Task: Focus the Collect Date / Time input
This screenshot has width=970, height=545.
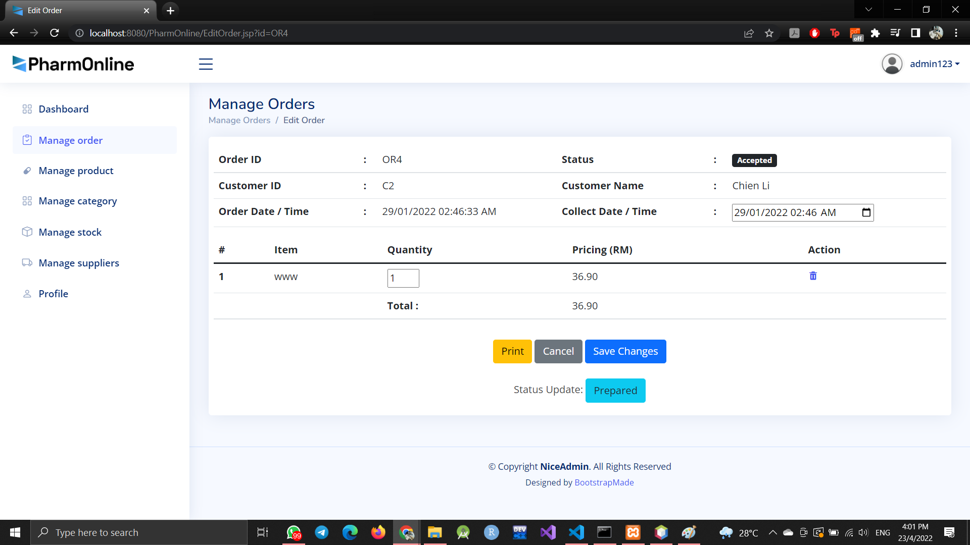Action: point(803,212)
